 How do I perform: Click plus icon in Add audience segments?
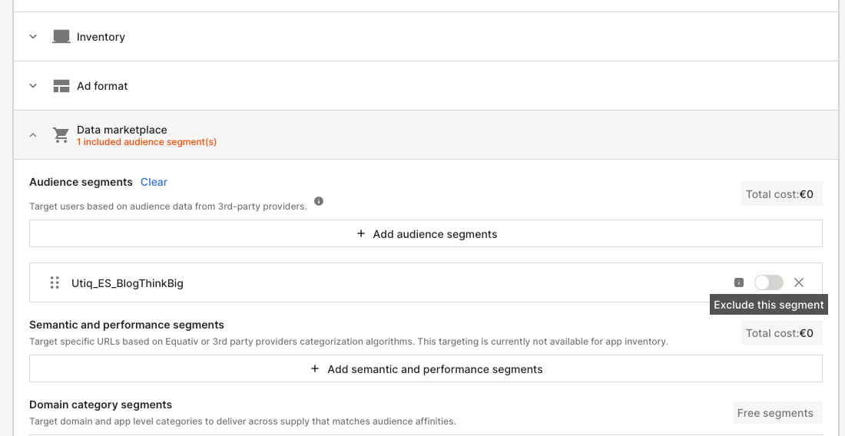(x=361, y=234)
